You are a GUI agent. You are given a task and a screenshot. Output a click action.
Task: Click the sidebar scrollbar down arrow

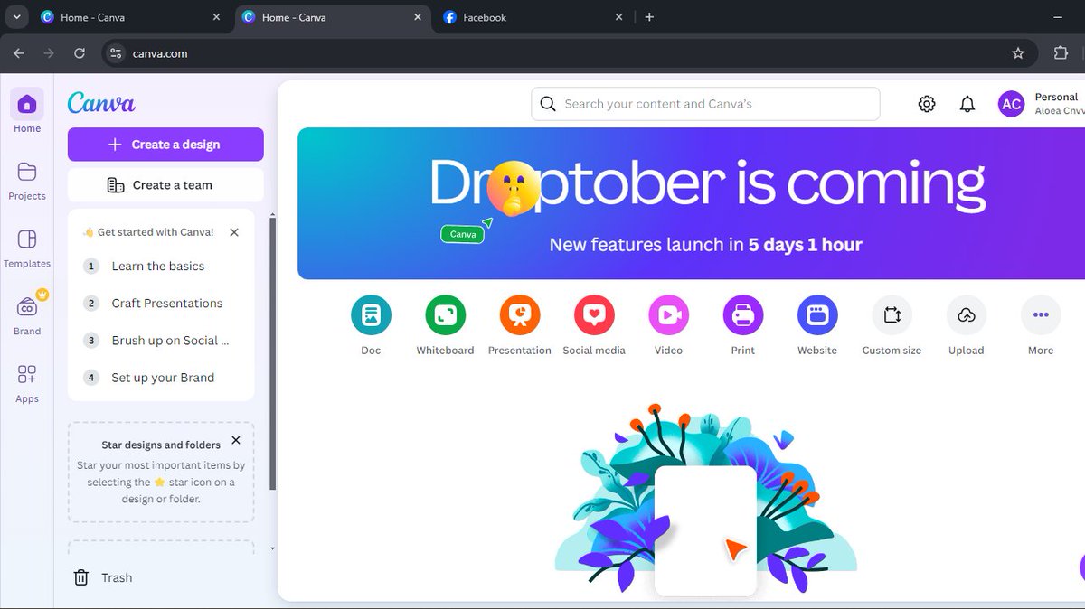(273, 548)
